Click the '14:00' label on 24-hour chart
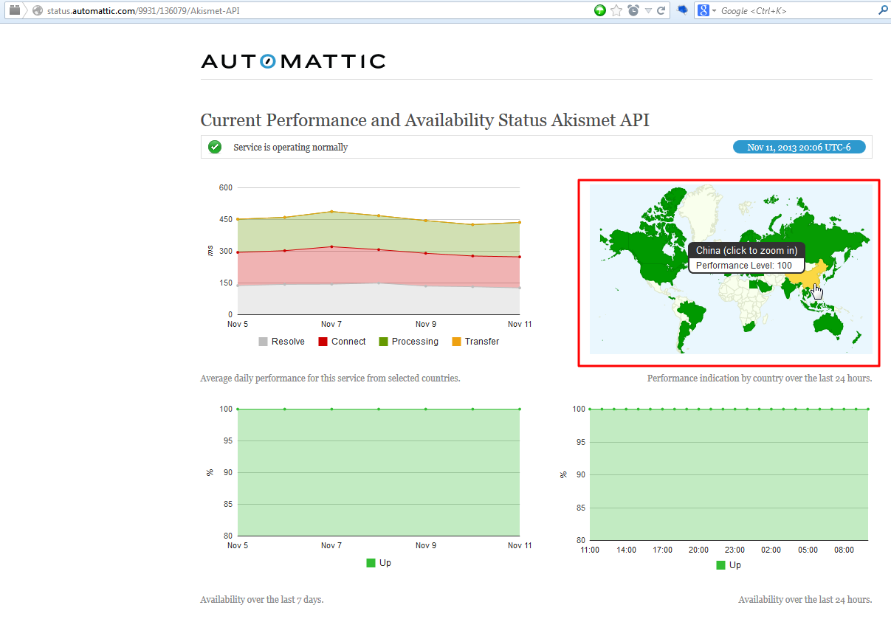Image resolution: width=891 pixels, height=622 pixels. pyautogui.click(x=626, y=550)
